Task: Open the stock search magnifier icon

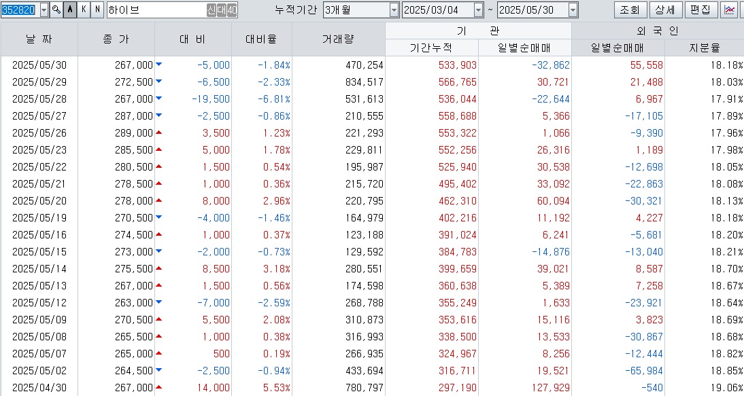Action: (56, 10)
